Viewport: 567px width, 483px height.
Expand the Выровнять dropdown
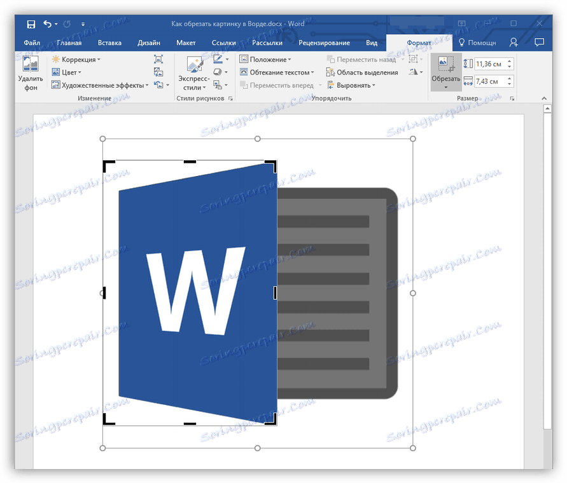point(351,85)
